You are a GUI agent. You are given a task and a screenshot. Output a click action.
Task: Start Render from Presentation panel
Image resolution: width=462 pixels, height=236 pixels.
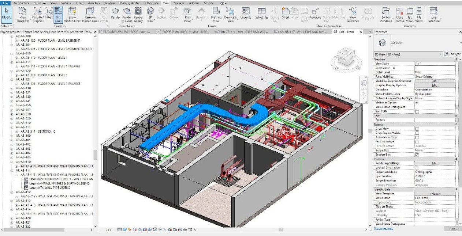(115, 15)
